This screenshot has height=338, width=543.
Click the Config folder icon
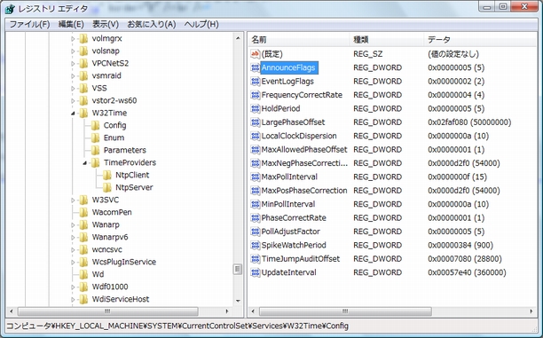(95, 125)
